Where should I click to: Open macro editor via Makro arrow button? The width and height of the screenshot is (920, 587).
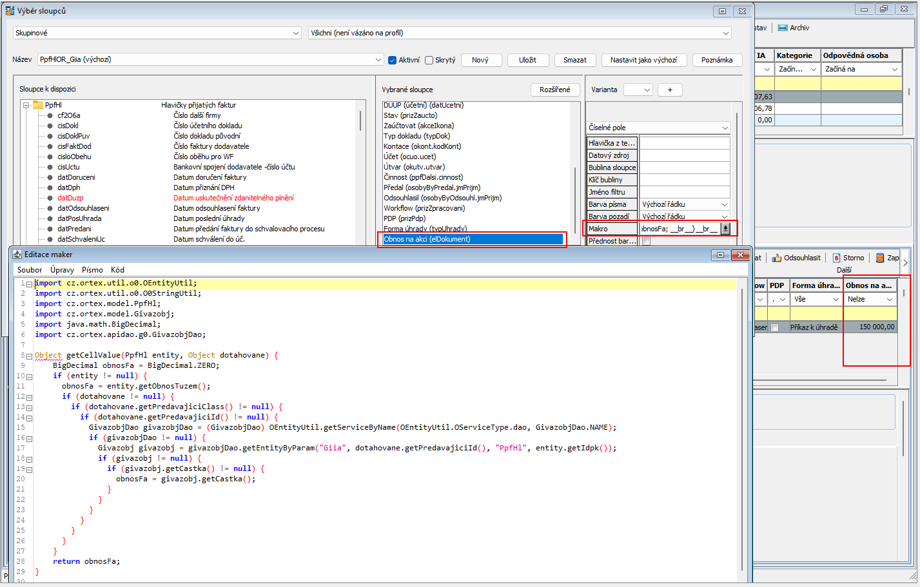pos(725,229)
